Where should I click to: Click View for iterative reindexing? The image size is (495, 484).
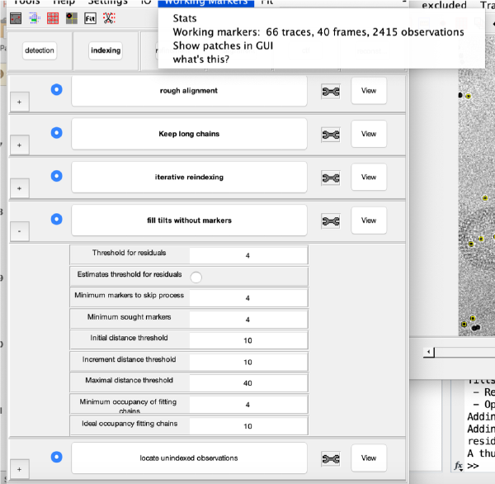coord(369,177)
